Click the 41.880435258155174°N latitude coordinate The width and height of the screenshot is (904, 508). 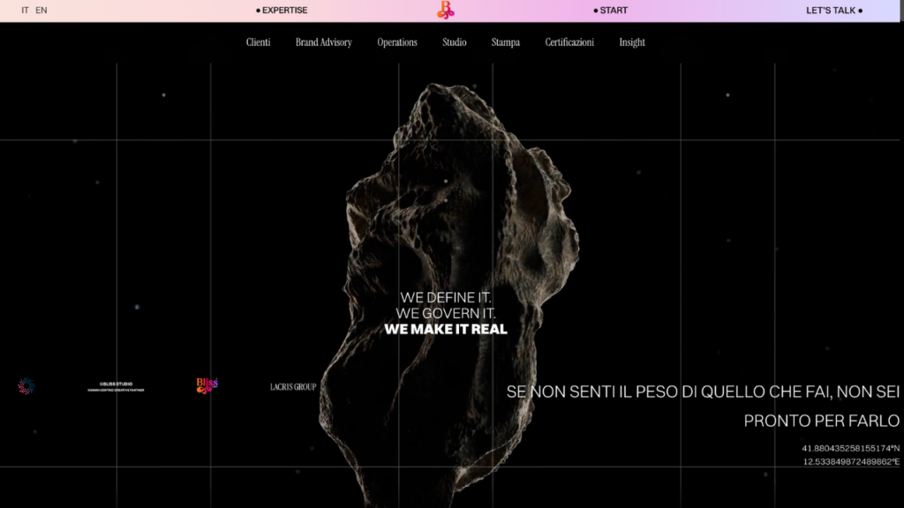pos(850,448)
